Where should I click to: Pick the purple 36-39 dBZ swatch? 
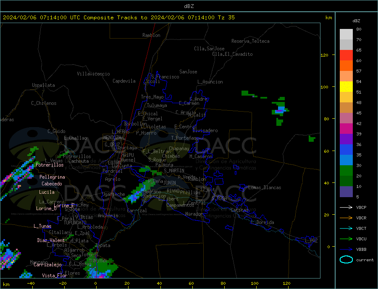[346, 139]
